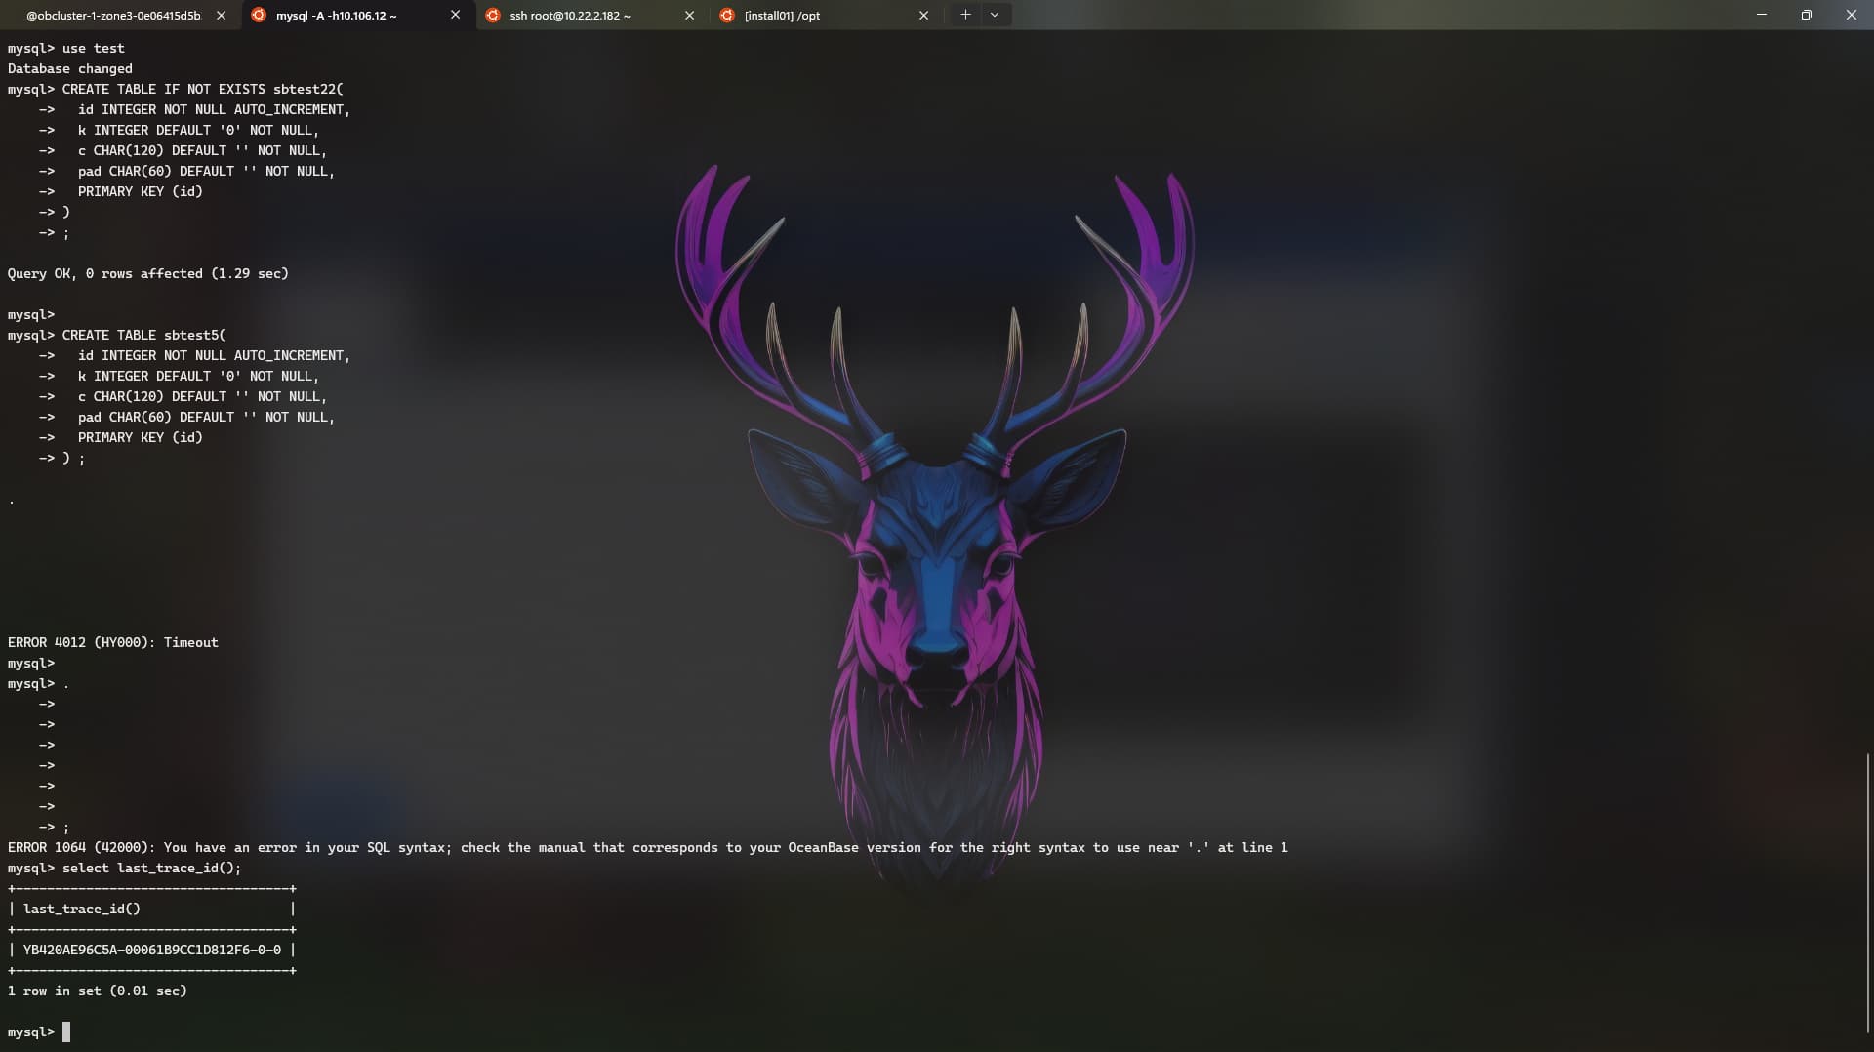Click the 'Database changed' line
Image resolution: width=1874 pixels, height=1052 pixels.
[70, 68]
